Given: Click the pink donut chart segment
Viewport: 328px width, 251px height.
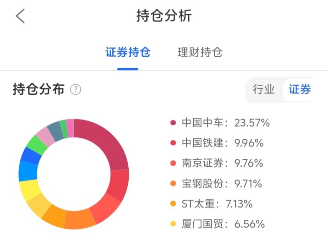Looking at the screenshot, I should tap(45, 136).
